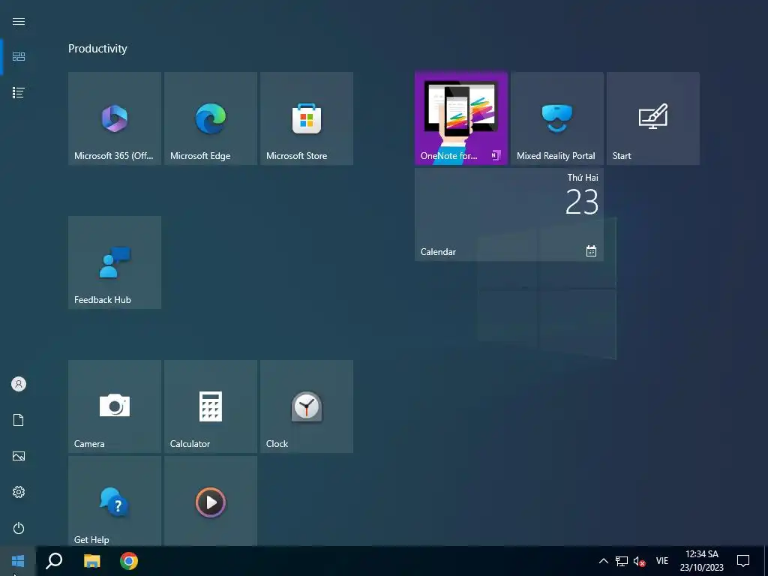The height and width of the screenshot is (576, 768).
Task: Open the Calculator tile
Action: click(211, 406)
